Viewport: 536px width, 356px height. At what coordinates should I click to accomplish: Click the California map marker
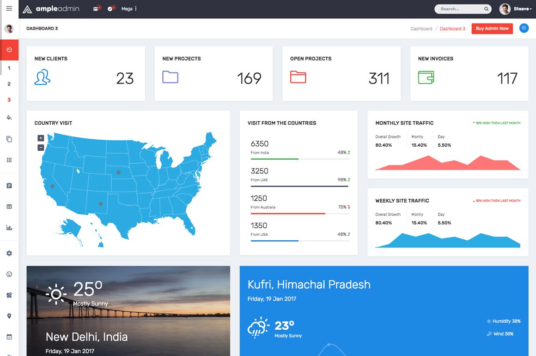pyautogui.click(x=52, y=186)
